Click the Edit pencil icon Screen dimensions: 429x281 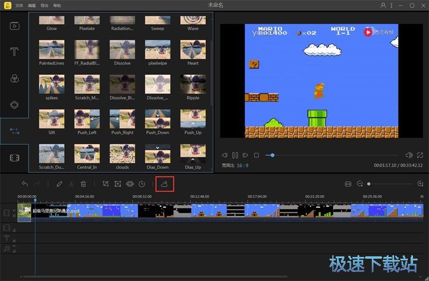tap(59, 184)
